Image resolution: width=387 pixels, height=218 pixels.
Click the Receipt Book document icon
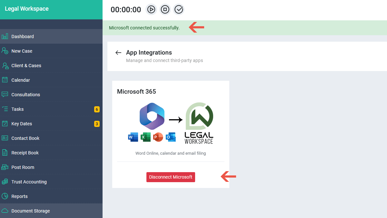coord(5,153)
